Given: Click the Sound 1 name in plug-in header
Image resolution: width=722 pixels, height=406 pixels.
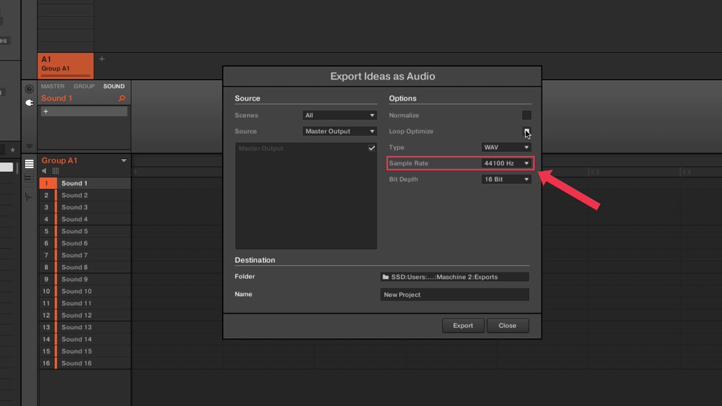Looking at the screenshot, I should coord(56,98).
